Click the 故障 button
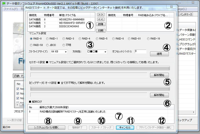The height and width of the screenshot is (134, 200). [x=101, y=24]
